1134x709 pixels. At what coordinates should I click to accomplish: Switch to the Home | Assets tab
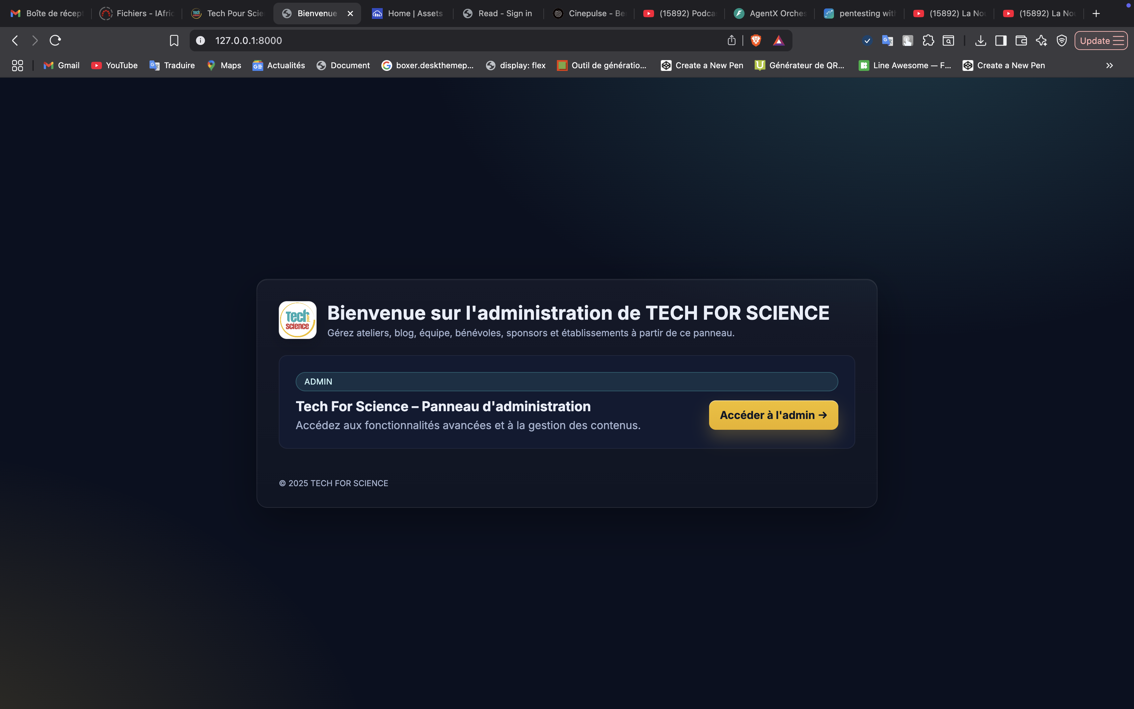tap(407, 14)
